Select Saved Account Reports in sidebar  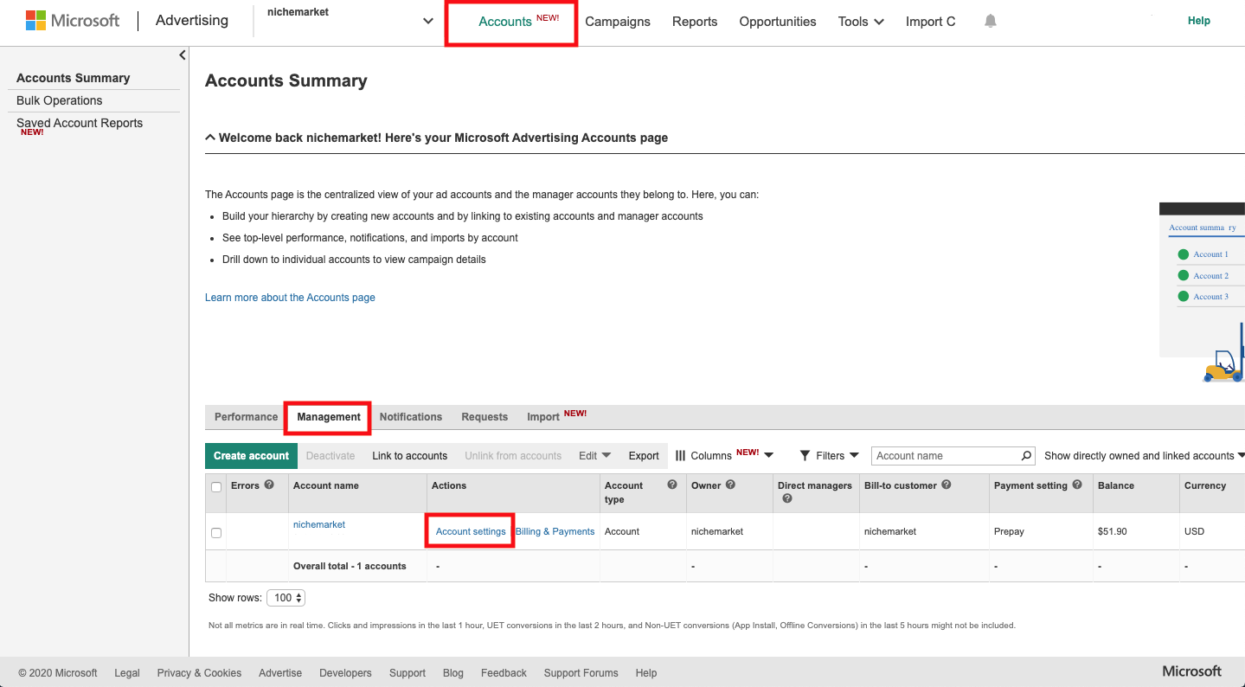(80, 123)
